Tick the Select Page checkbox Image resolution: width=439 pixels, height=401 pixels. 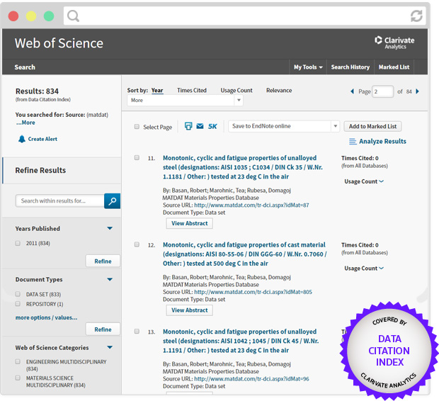pyautogui.click(x=137, y=127)
